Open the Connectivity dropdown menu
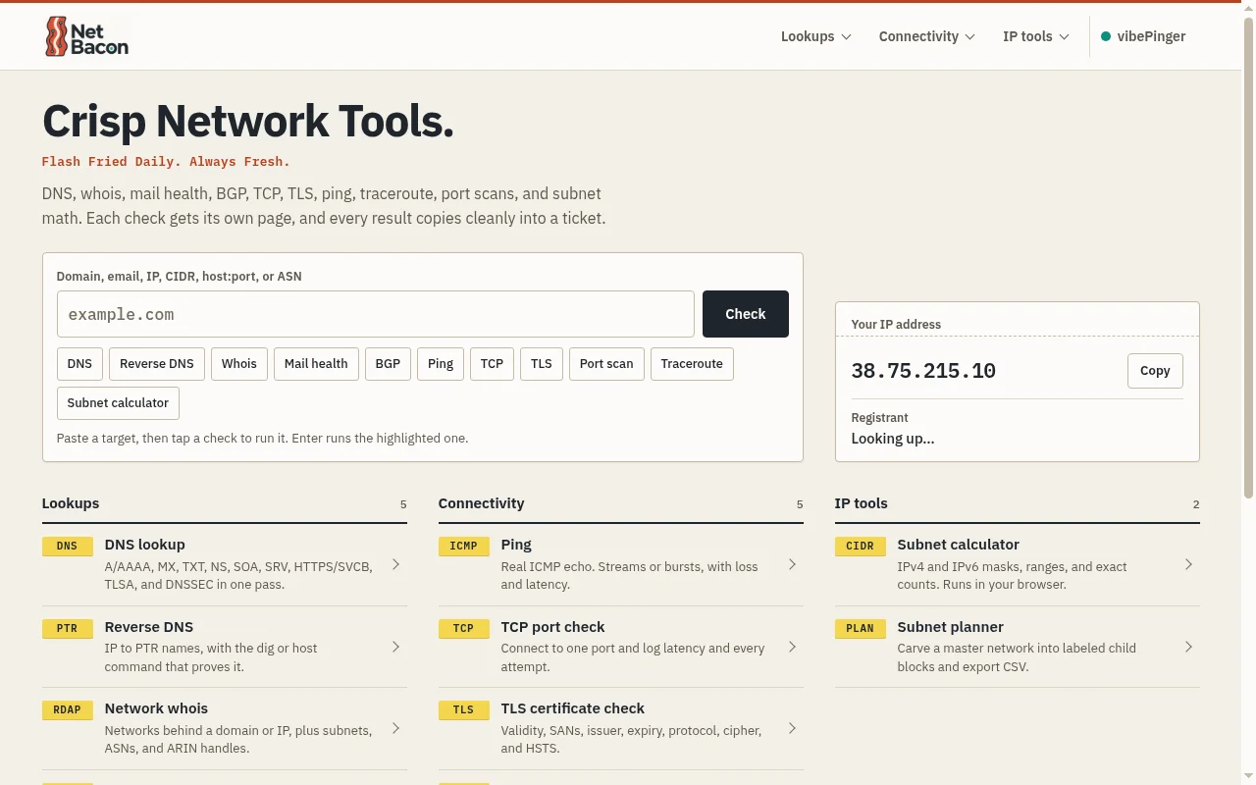The image size is (1256, 785). [x=927, y=36]
